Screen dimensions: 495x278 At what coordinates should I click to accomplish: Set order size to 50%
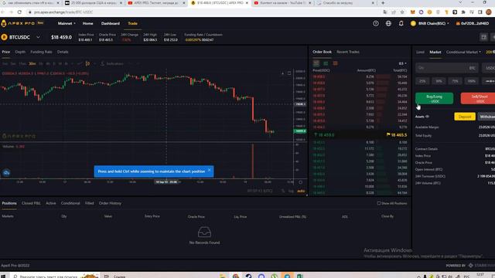click(439, 81)
